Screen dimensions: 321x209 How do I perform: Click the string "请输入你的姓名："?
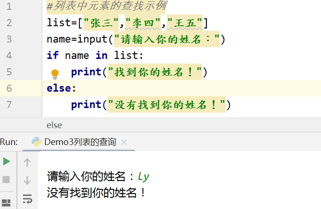point(167,39)
